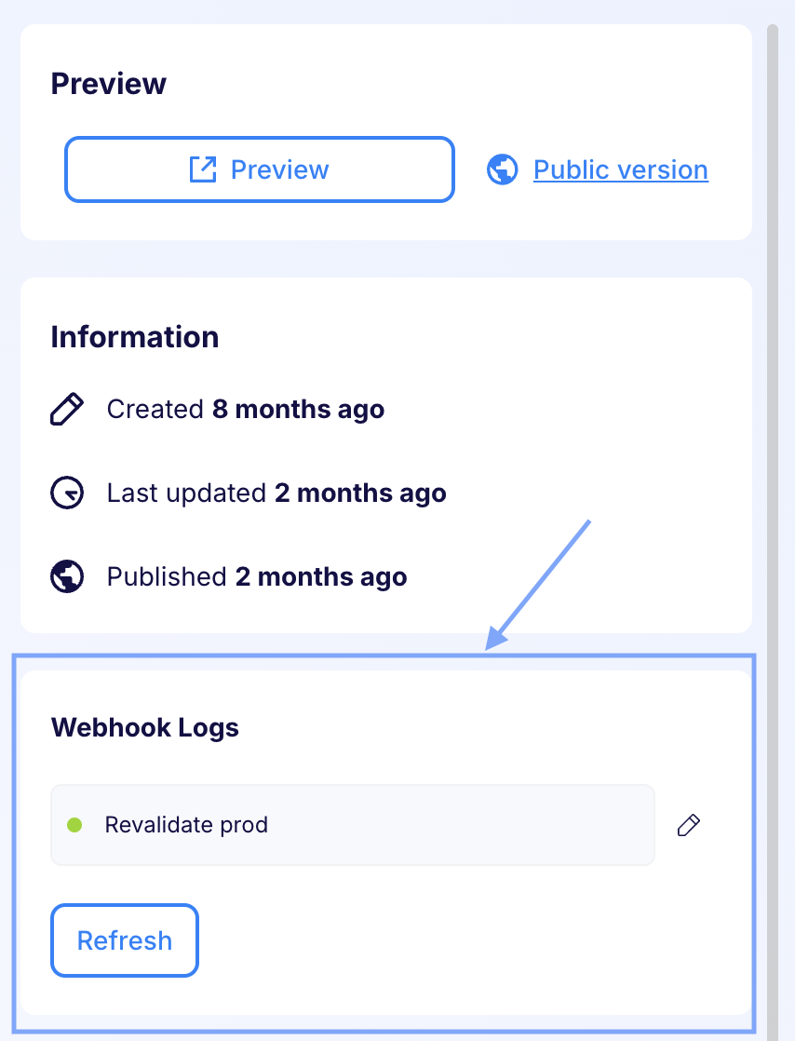Click the external-link icon in Preview button
The width and height of the screenshot is (795, 1041).
(202, 169)
